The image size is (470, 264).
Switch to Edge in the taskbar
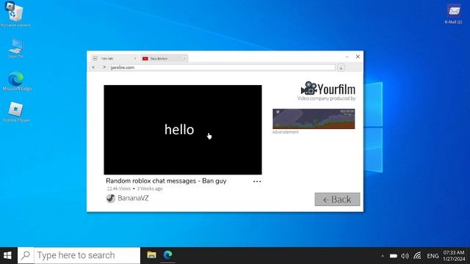pos(167,255)
